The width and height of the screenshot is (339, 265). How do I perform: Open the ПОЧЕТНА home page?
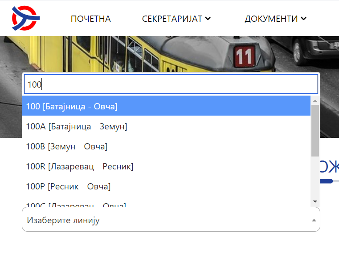(x=90, y=19)
